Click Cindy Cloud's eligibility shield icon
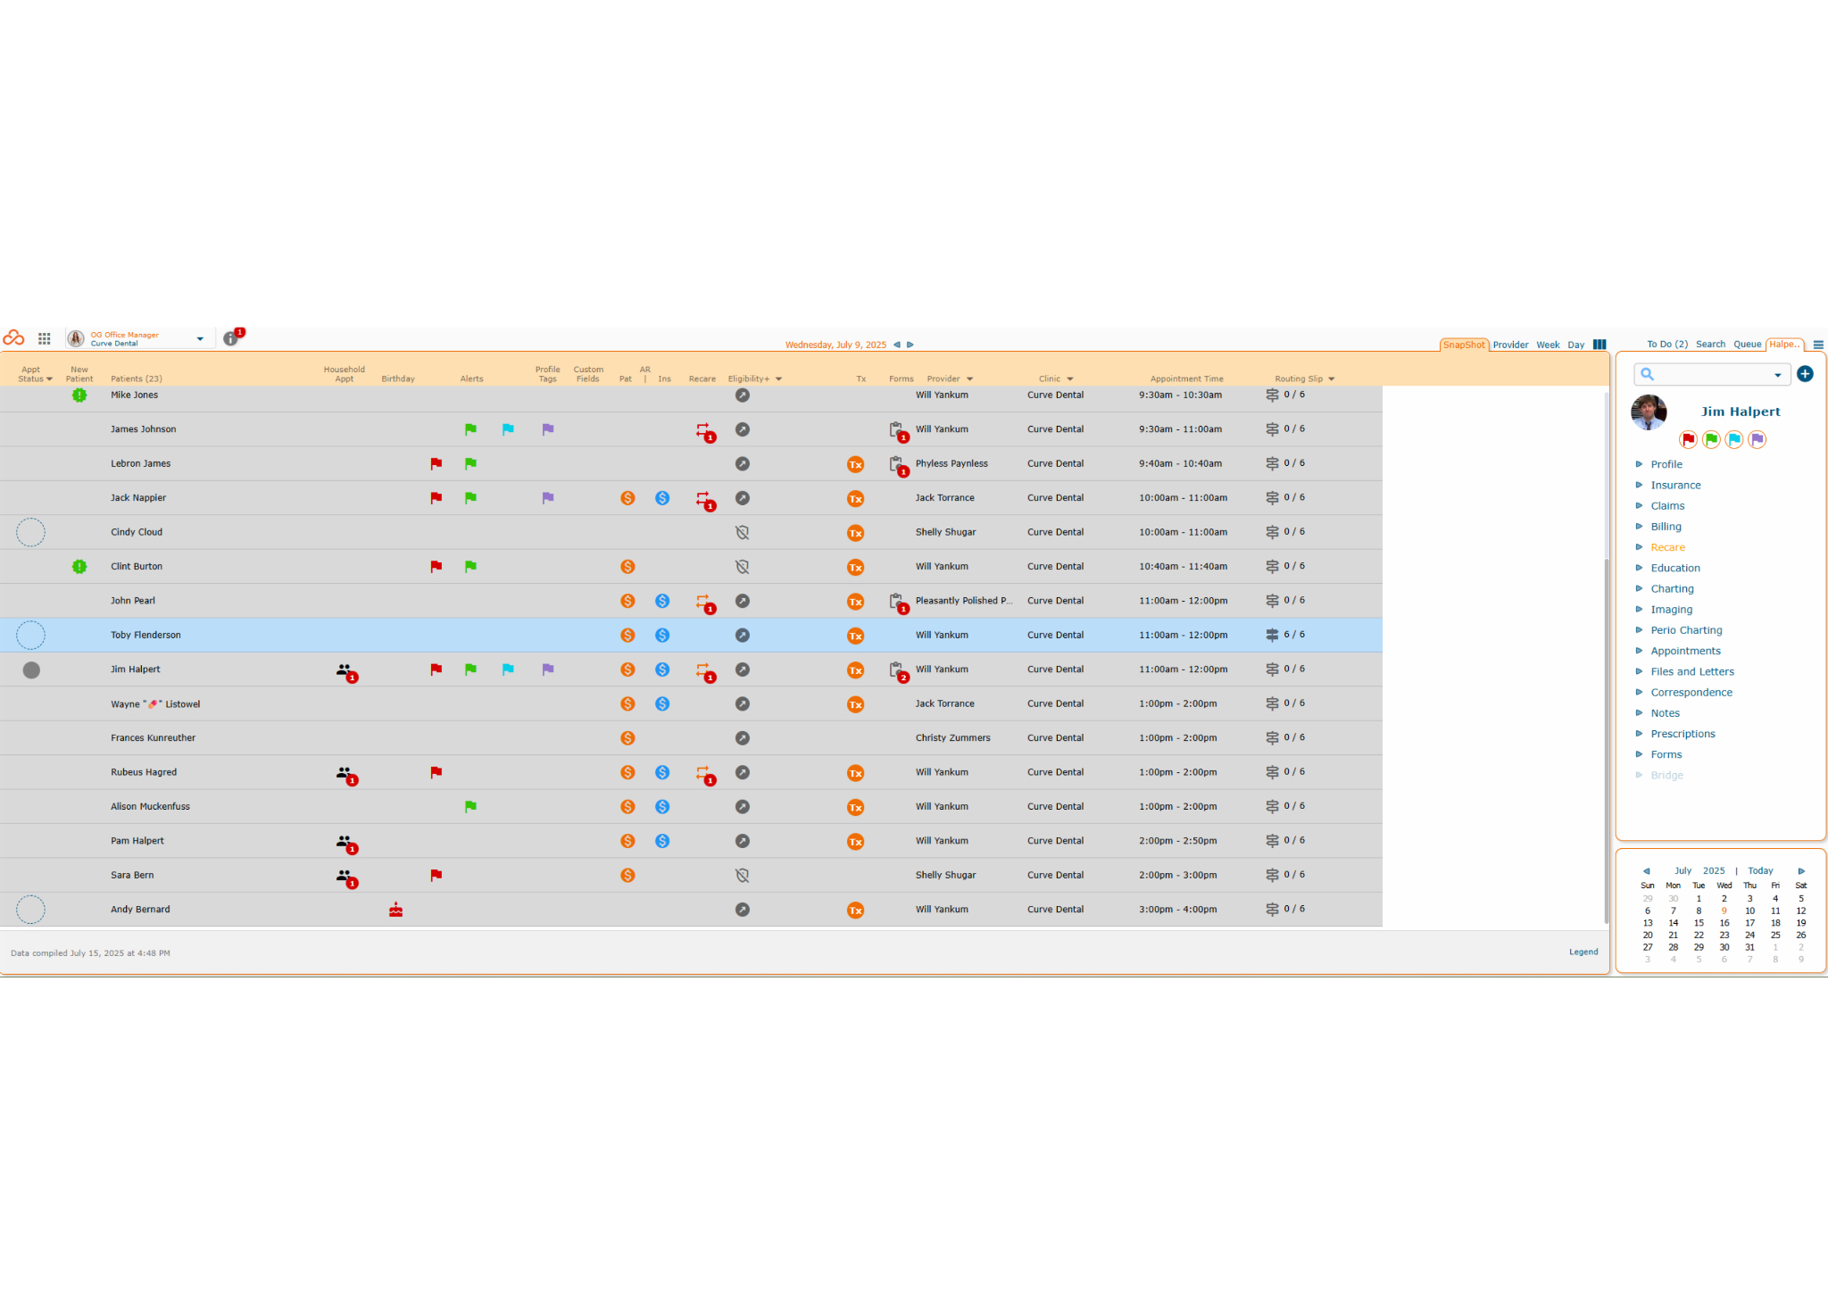Image resolution: width=1828 pixels, height=1306 pixels. point(742,533)
